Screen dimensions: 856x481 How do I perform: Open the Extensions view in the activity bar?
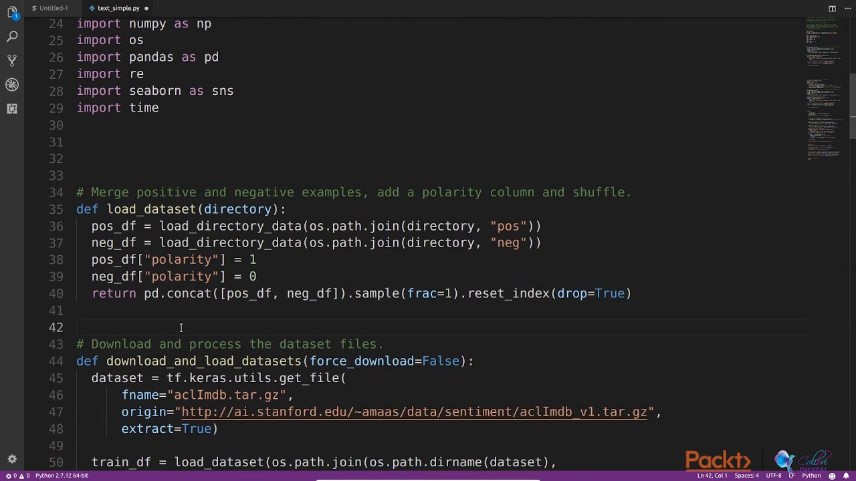pyautogui.click(x=12, y=108)
